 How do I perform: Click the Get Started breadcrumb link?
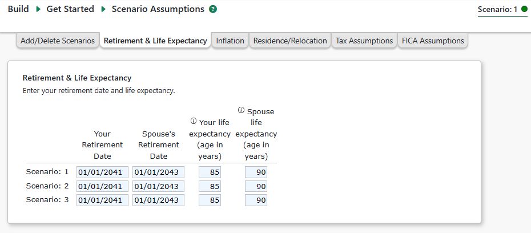71,9
